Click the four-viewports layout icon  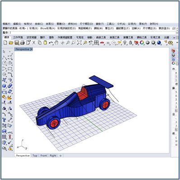click(x=96, y=43)
